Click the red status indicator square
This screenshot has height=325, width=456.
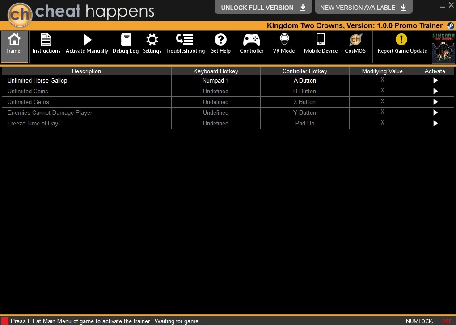click(5, 321)
